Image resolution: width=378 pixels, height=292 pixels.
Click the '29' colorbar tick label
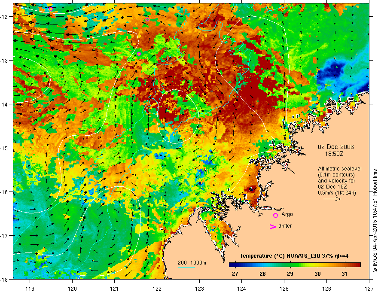coord(290,274)
